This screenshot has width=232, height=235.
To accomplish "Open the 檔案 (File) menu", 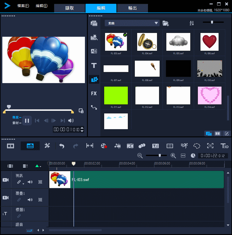I will pos(23,6).
